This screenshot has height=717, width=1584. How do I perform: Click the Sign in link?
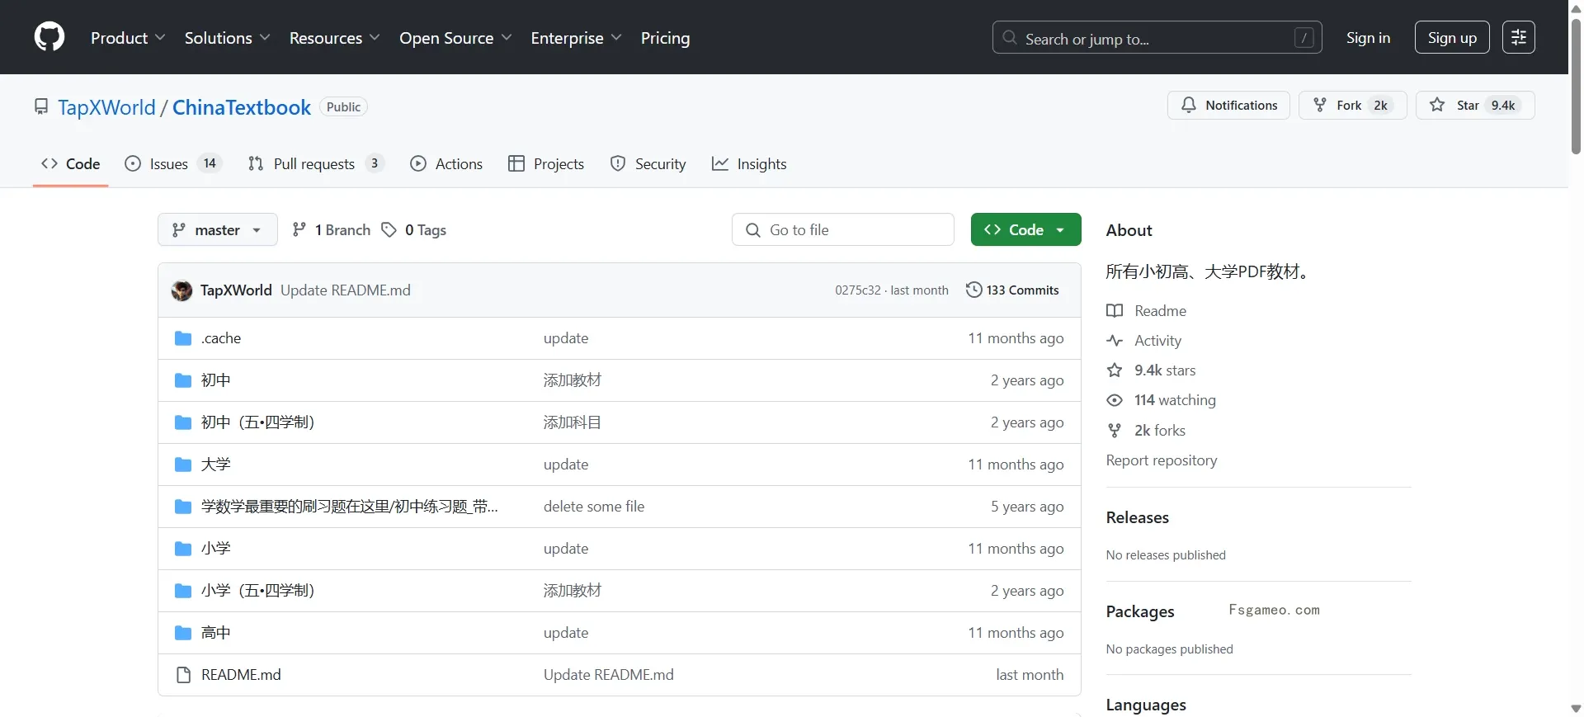coord(1368,37)
